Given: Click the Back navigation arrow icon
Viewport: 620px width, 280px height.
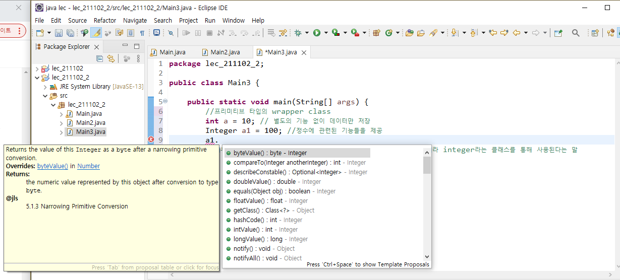Looking at the screenshot, I should tap(517, 33).
